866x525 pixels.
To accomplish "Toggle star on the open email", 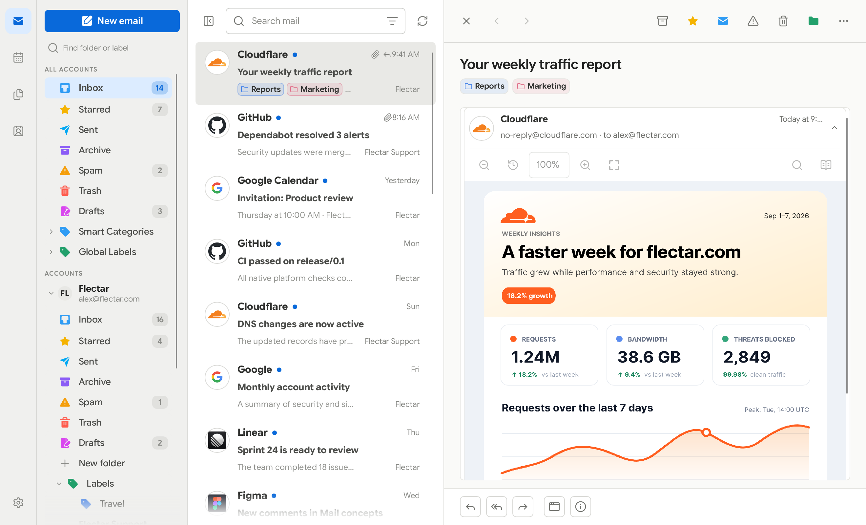I will [x=693, y=21].
